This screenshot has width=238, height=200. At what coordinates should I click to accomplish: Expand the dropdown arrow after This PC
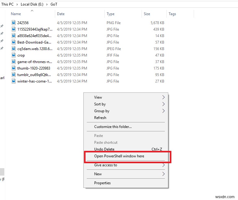tap(17, 4)
